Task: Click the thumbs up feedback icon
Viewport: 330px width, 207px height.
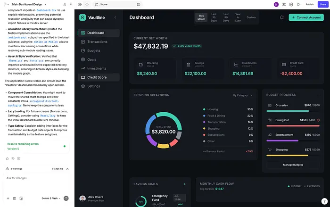Action: coord(7,158)
